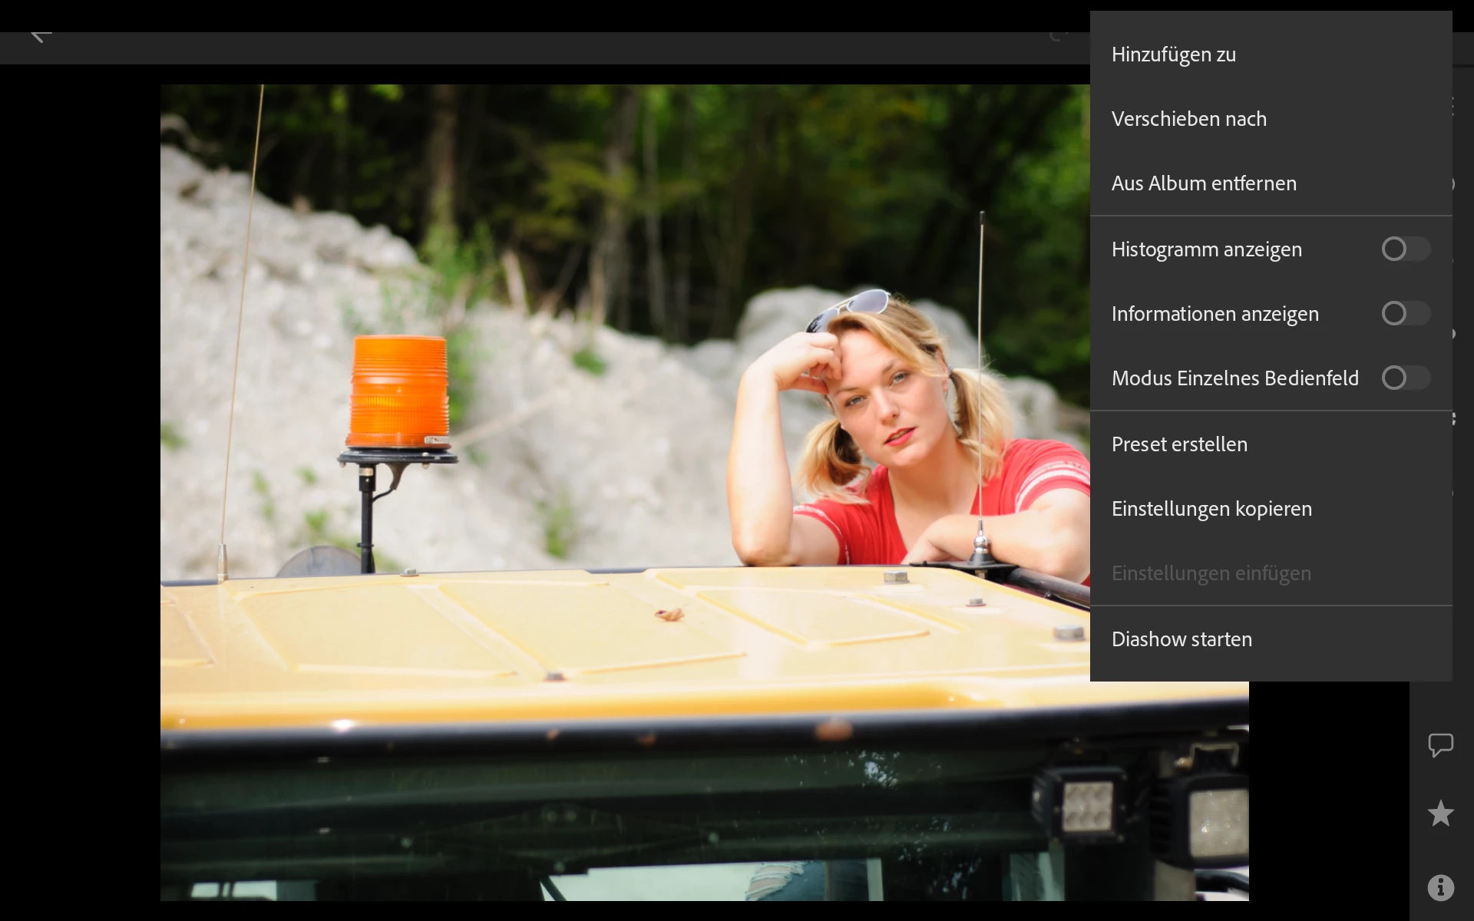
Task: Toggle the Histogramm anzeigen switch
Action: [x=1405, y=249]
